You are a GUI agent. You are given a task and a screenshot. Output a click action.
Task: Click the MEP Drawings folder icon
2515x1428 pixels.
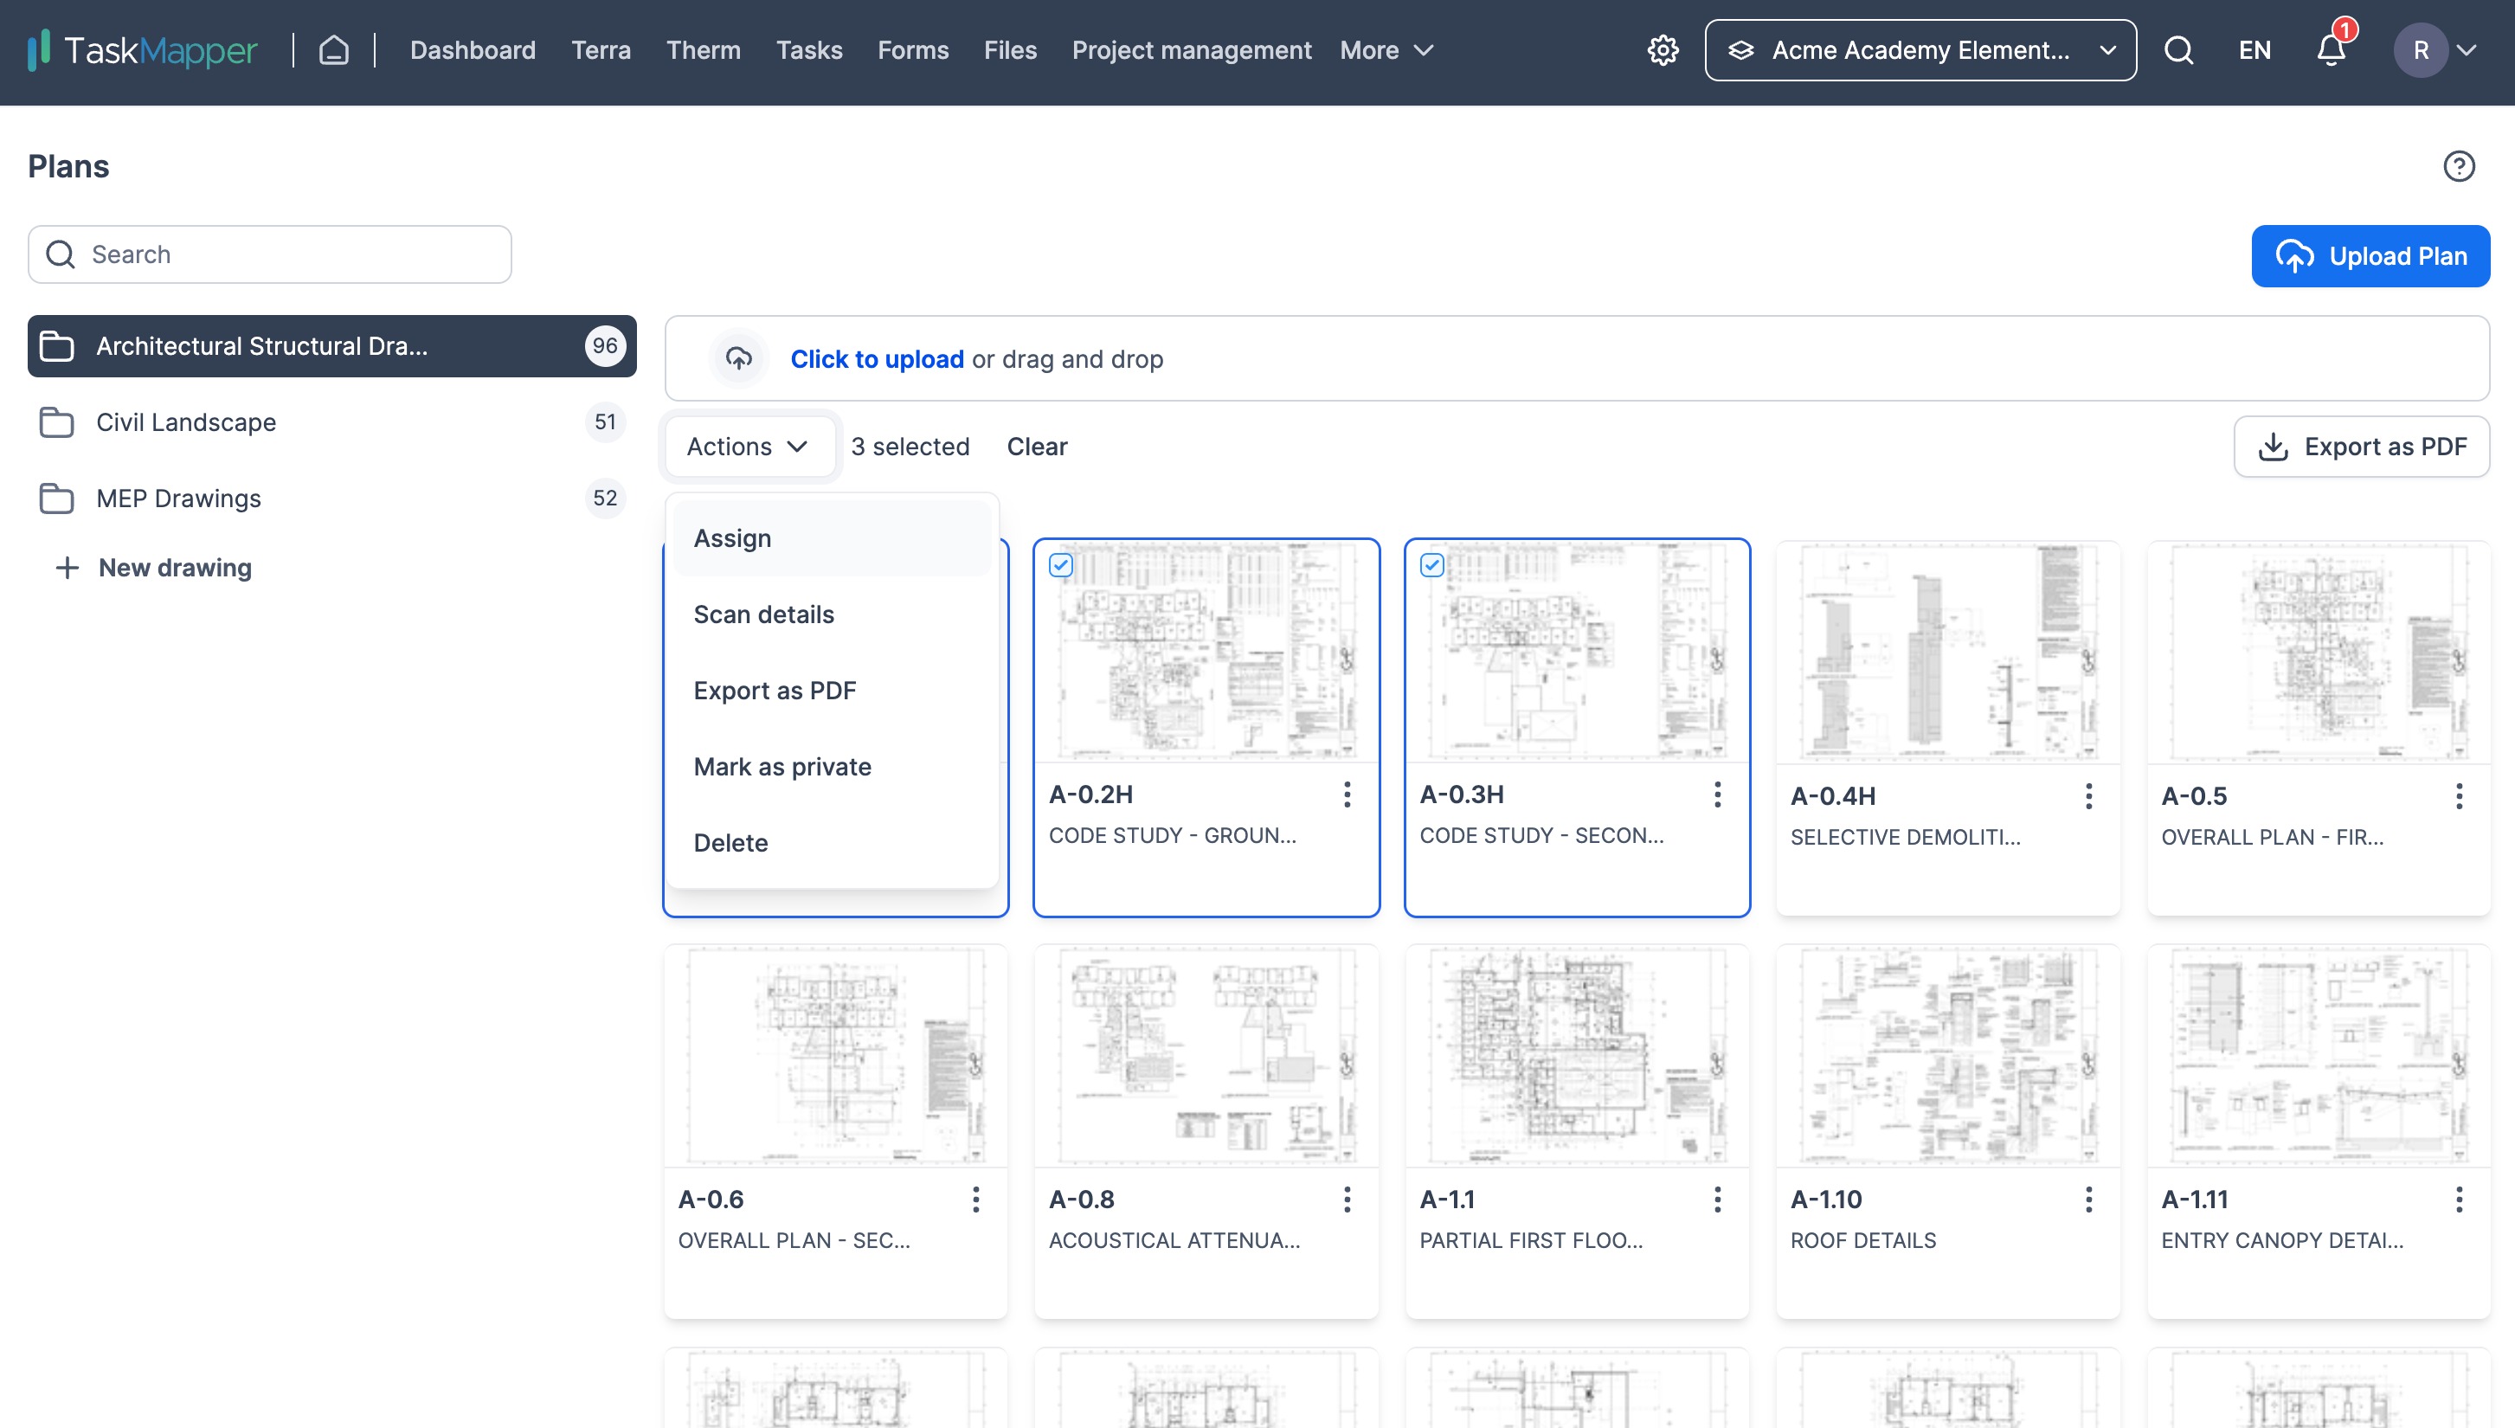(56, 499)
